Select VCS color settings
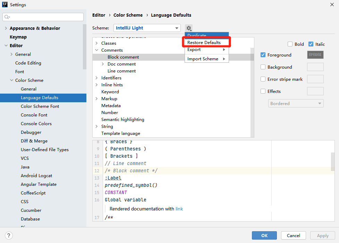This screenshot has width=339, height=243. coord(25,158)
